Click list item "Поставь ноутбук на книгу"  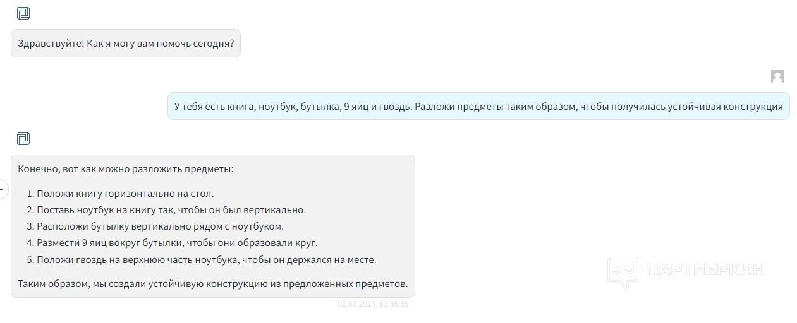[171, 210]
